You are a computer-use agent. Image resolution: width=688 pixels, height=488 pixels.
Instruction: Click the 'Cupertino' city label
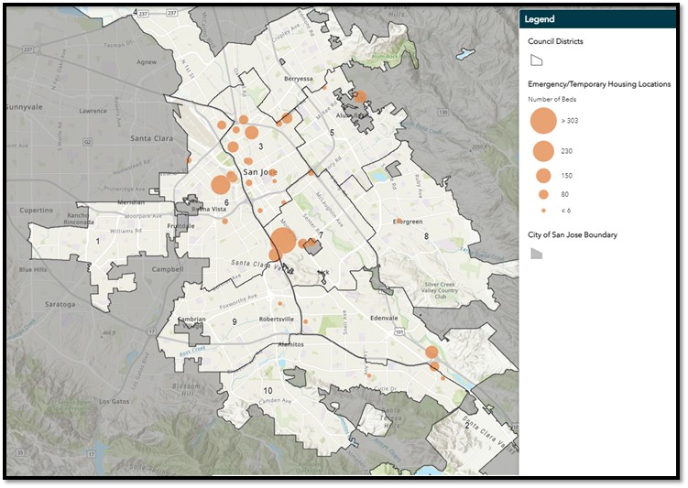tap(38, 210)
